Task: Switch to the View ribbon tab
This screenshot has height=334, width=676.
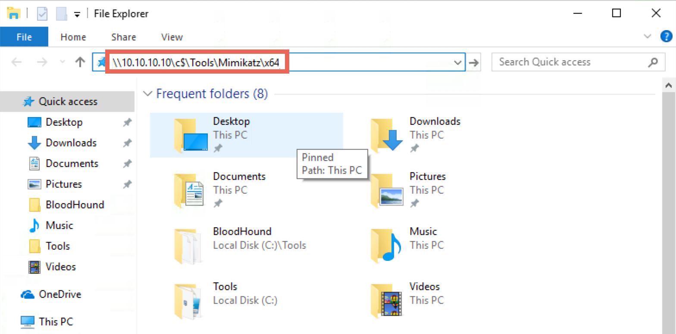Action: [172, 37]
